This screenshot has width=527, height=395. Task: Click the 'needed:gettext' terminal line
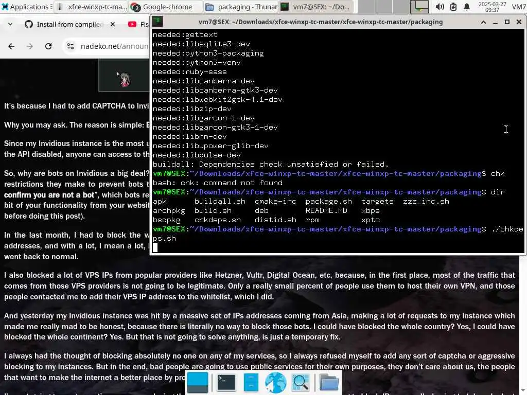tap(185, 34)
